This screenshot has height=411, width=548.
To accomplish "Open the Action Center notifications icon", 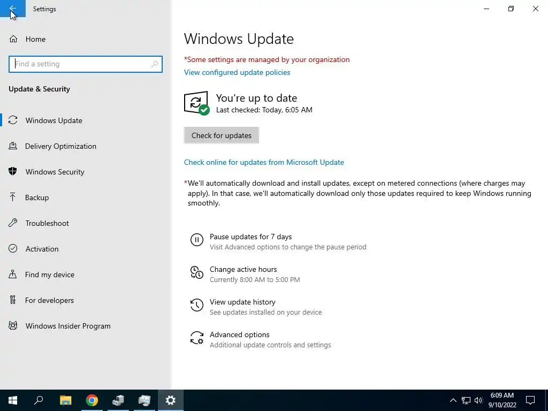I will click(530, 400).
